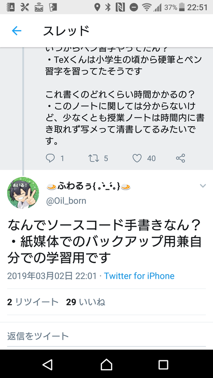Tap the Android back navigation triangle
This screenshot has width=213, height=378.
(47, 365)
